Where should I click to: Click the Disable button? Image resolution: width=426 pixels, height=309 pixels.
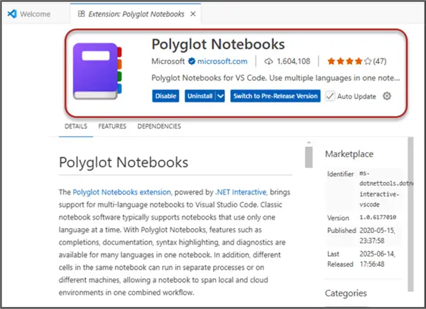pyautogui.click(x=165, y=97)
